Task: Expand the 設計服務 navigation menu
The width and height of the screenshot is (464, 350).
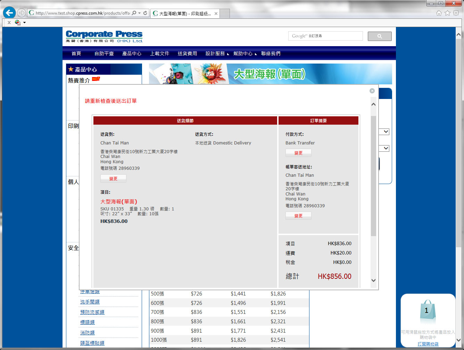Action: coord(215,53)
